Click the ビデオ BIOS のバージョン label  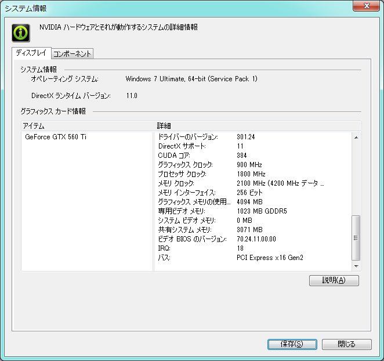[192, 239]
